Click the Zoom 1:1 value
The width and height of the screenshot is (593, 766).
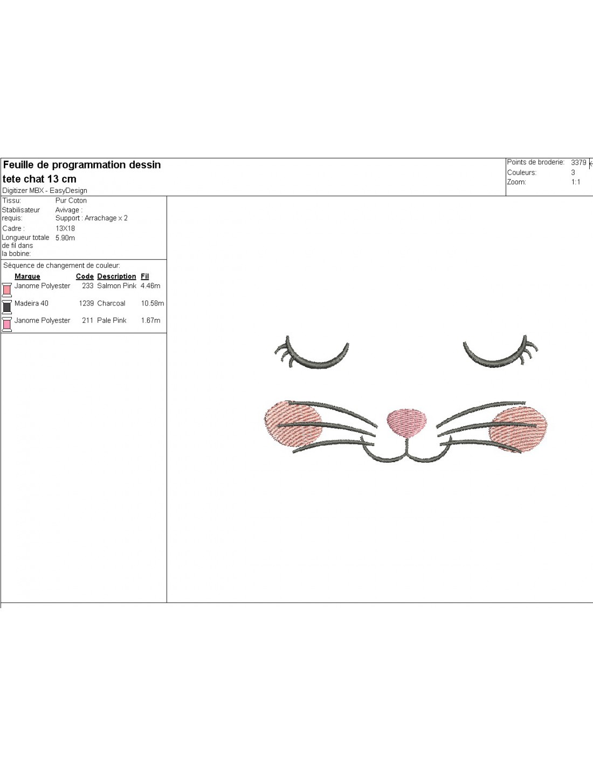[576, 182]
